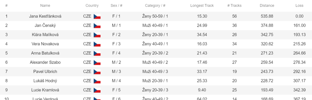This screenshot has height=100, width=312.
Task: Click the flag icon beside Lukáš Hodný
Action: 97,81
